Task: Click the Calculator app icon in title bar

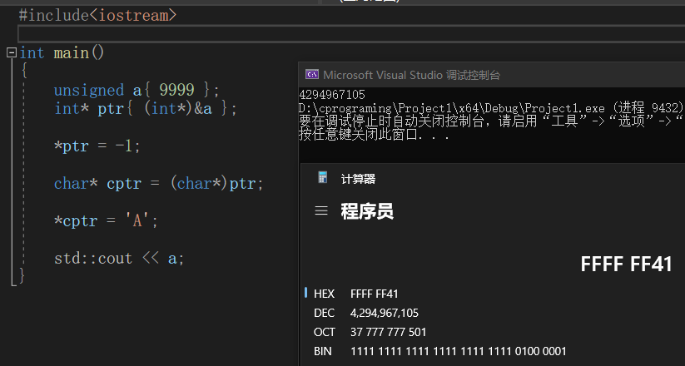Action: tap(322, 177)
